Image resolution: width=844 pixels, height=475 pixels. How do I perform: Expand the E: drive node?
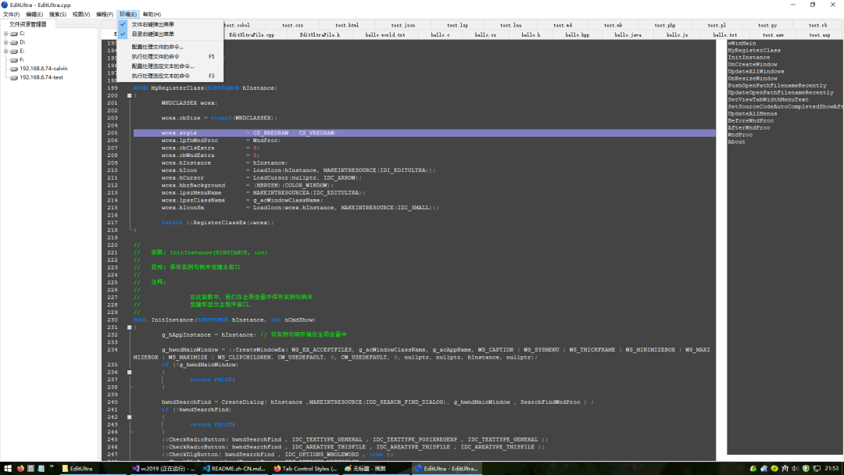click(x=6, y=51)
